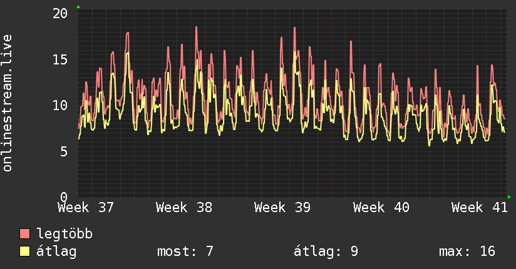Click the y-axis value 10
The height and width of the screenshot is (269, 516).
click(x=60, y=106)
